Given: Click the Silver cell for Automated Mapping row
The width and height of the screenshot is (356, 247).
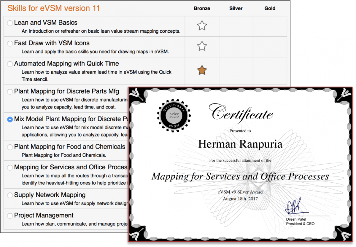Looking at the screenshot, I should 236,71.
